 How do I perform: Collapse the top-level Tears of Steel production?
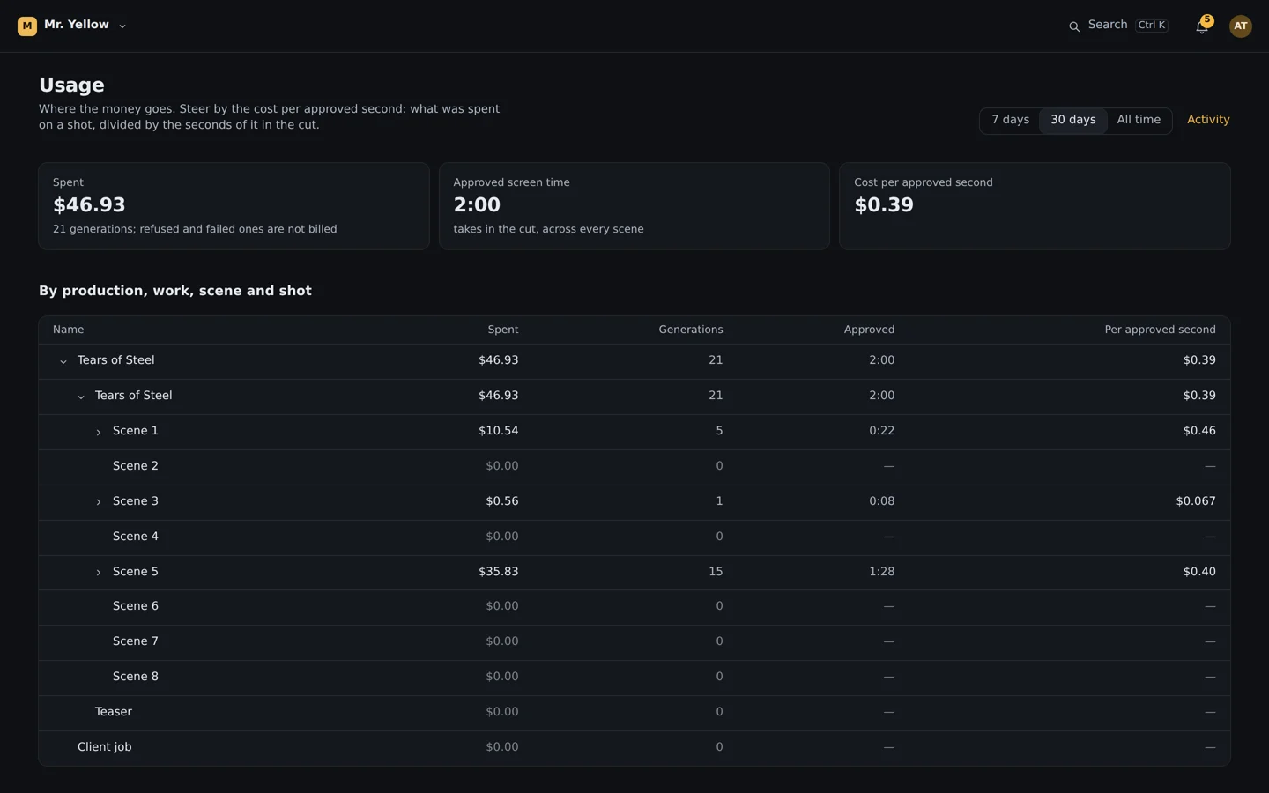(63, 361)
